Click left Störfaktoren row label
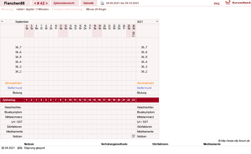Viewport: 251px width, 154px height. (x=14, y=127)
